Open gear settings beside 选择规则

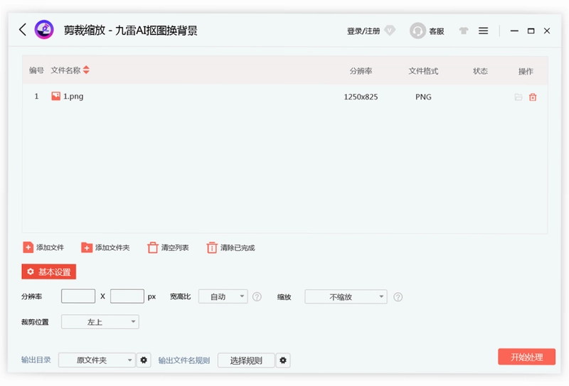(x=283, y=360)
